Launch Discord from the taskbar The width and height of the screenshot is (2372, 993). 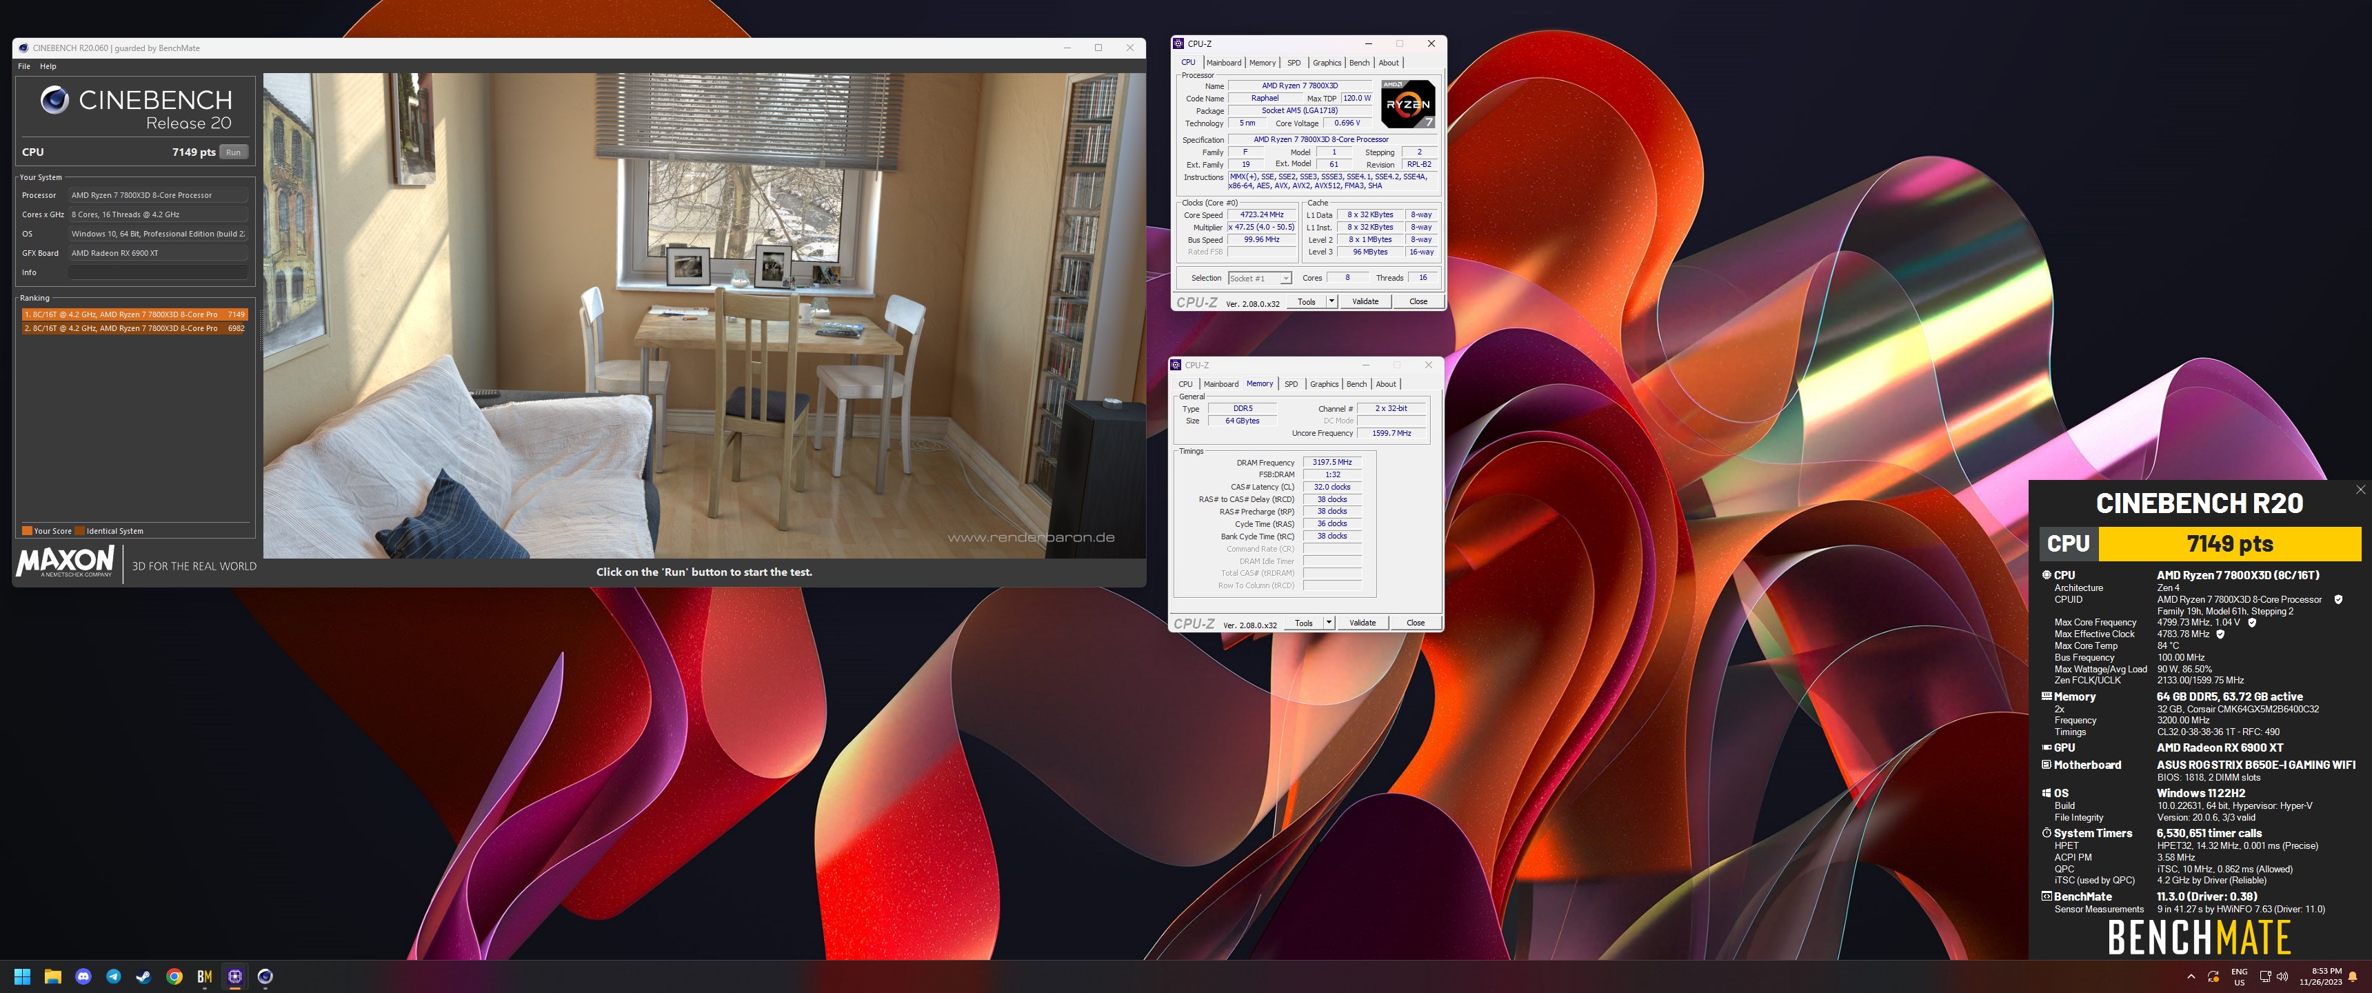click(83, 976)
